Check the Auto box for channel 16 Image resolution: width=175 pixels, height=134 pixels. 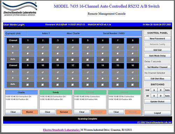[133, 84]
